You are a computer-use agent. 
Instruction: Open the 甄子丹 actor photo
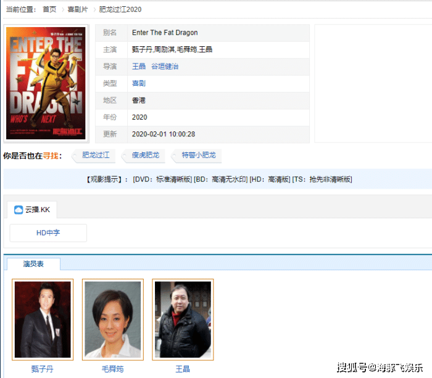tap(43, 319)
